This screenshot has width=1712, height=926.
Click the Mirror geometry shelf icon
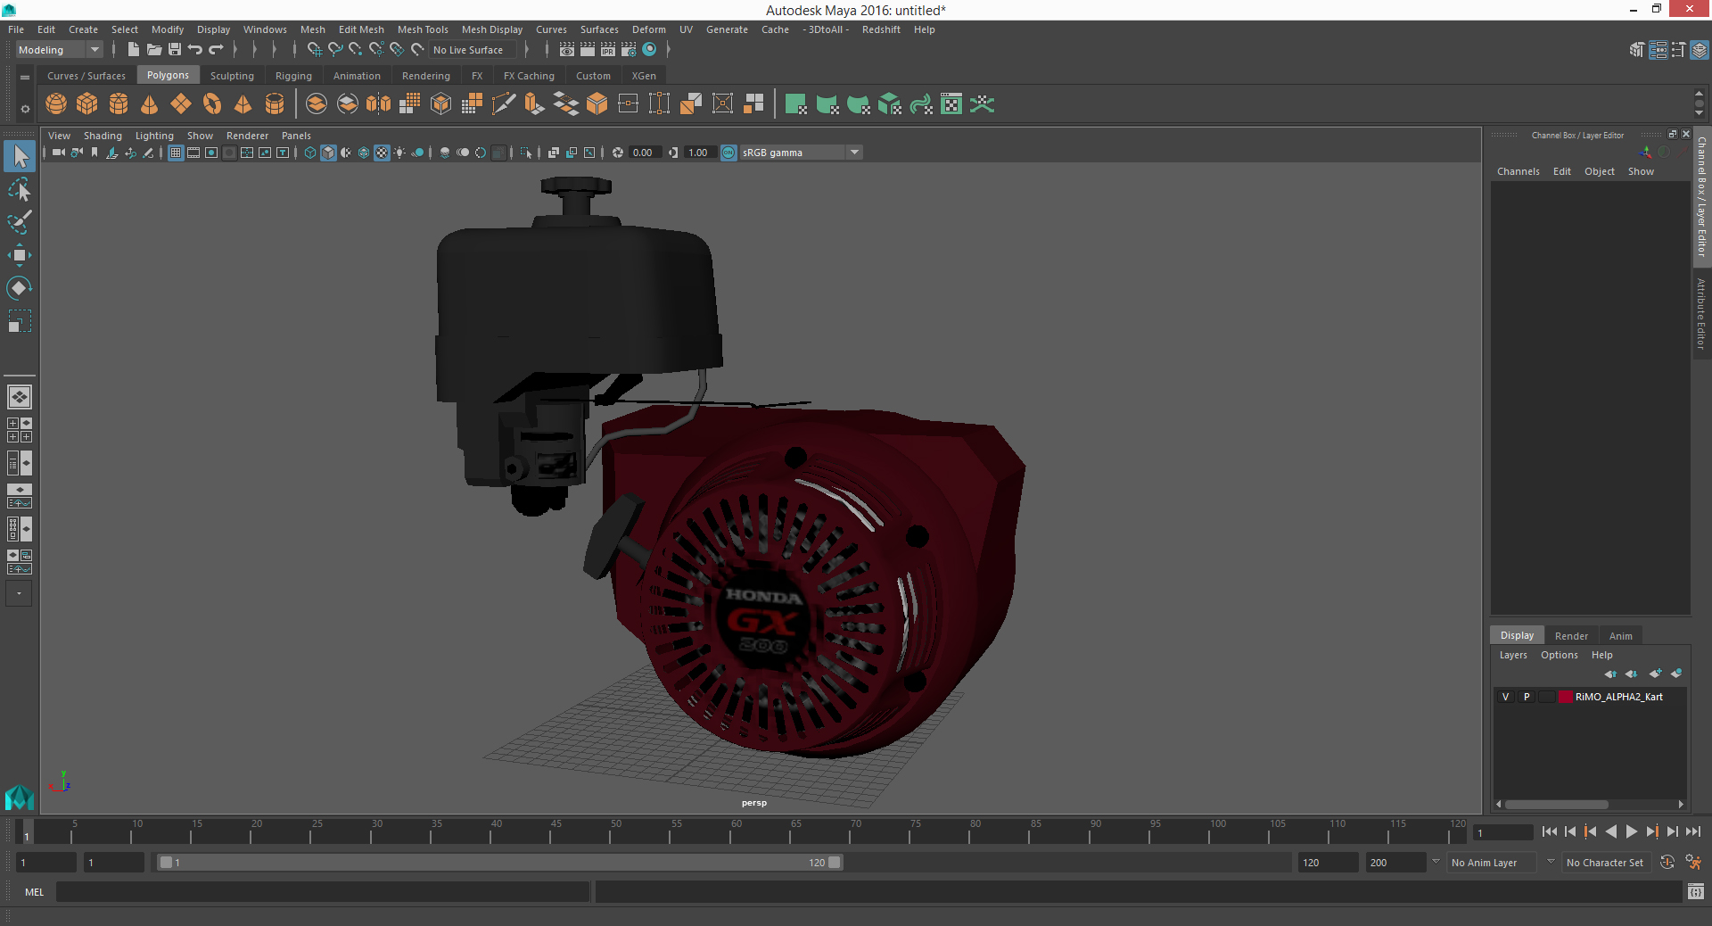tap(378, 104)
